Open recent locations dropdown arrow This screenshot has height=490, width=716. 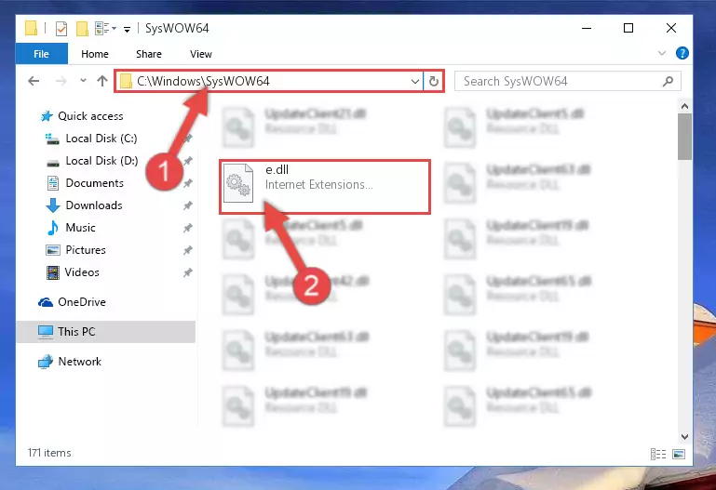(83, 81)
